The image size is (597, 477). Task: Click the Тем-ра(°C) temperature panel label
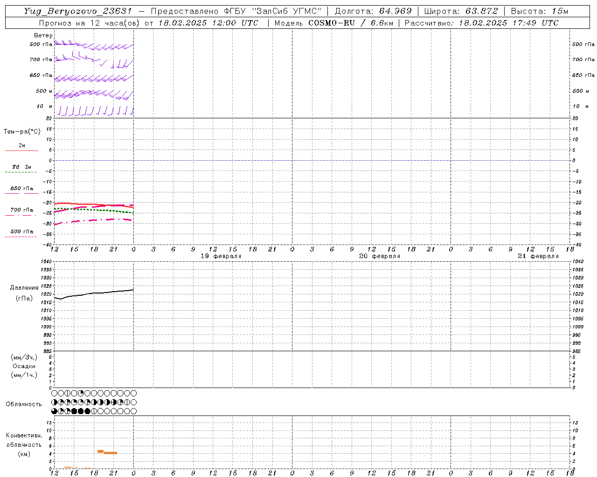22,132
